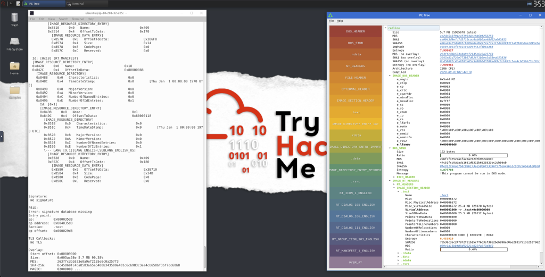Collapse the IMAGE_NT_HEADERS tree node
The width and height of the screenshot is (545, 277).
[390, 181]
